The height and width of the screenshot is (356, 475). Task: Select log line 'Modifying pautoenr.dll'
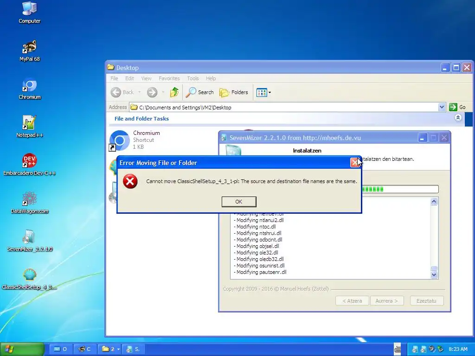(x=260, y=272)
